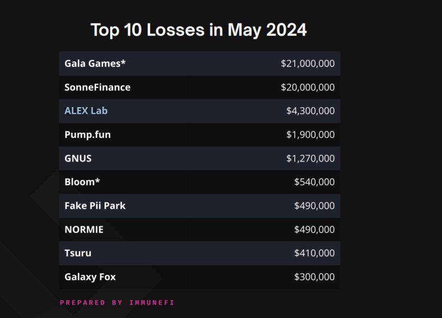The image size is (442, 318).
Task: Select the Gala Games* row name
Action: (x=95, y=63)
